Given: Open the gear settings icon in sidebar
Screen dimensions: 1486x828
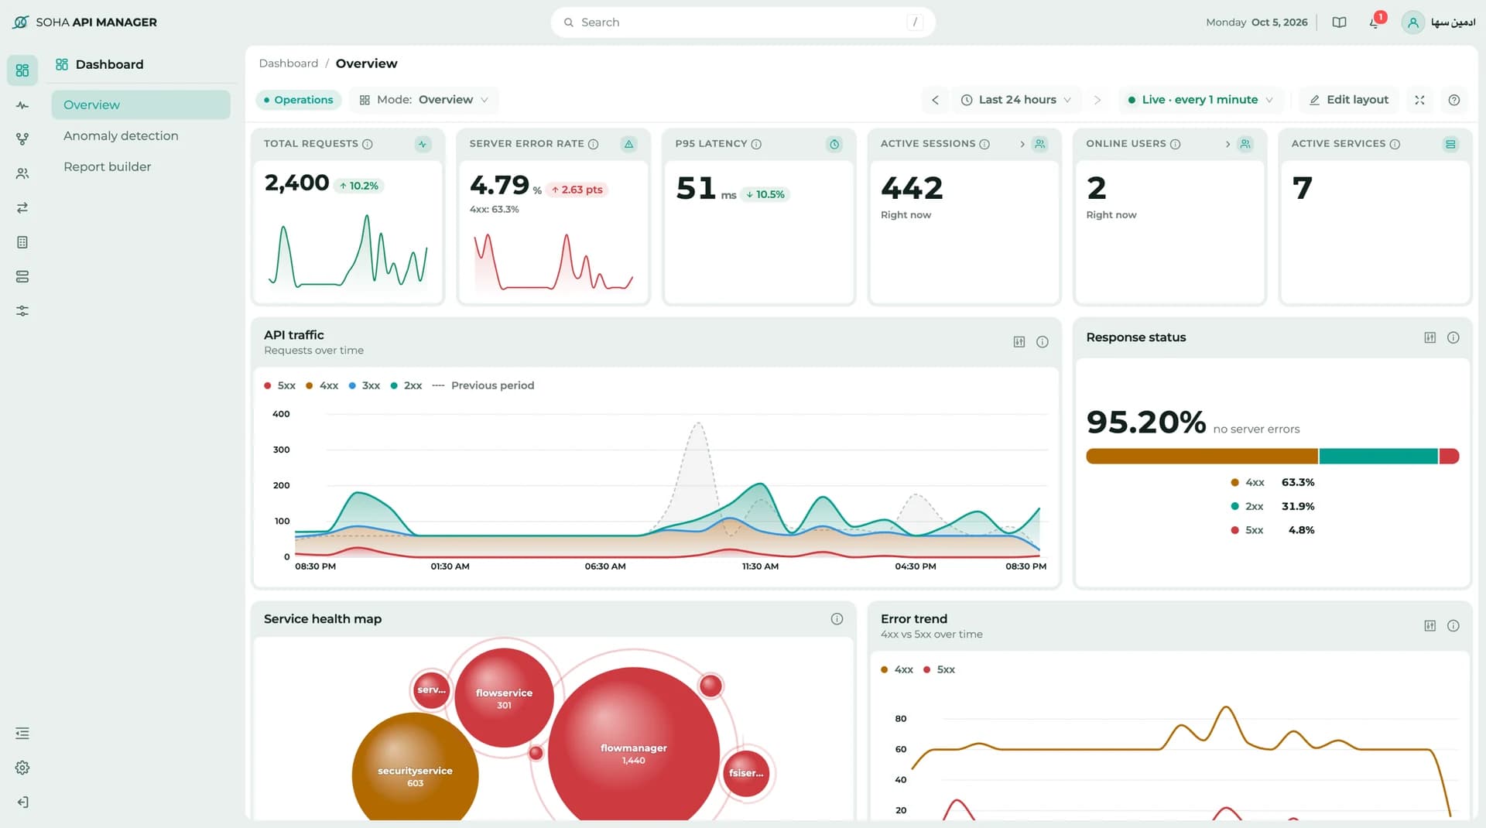Looking at the screenshot, I should (x=22, y=768).
